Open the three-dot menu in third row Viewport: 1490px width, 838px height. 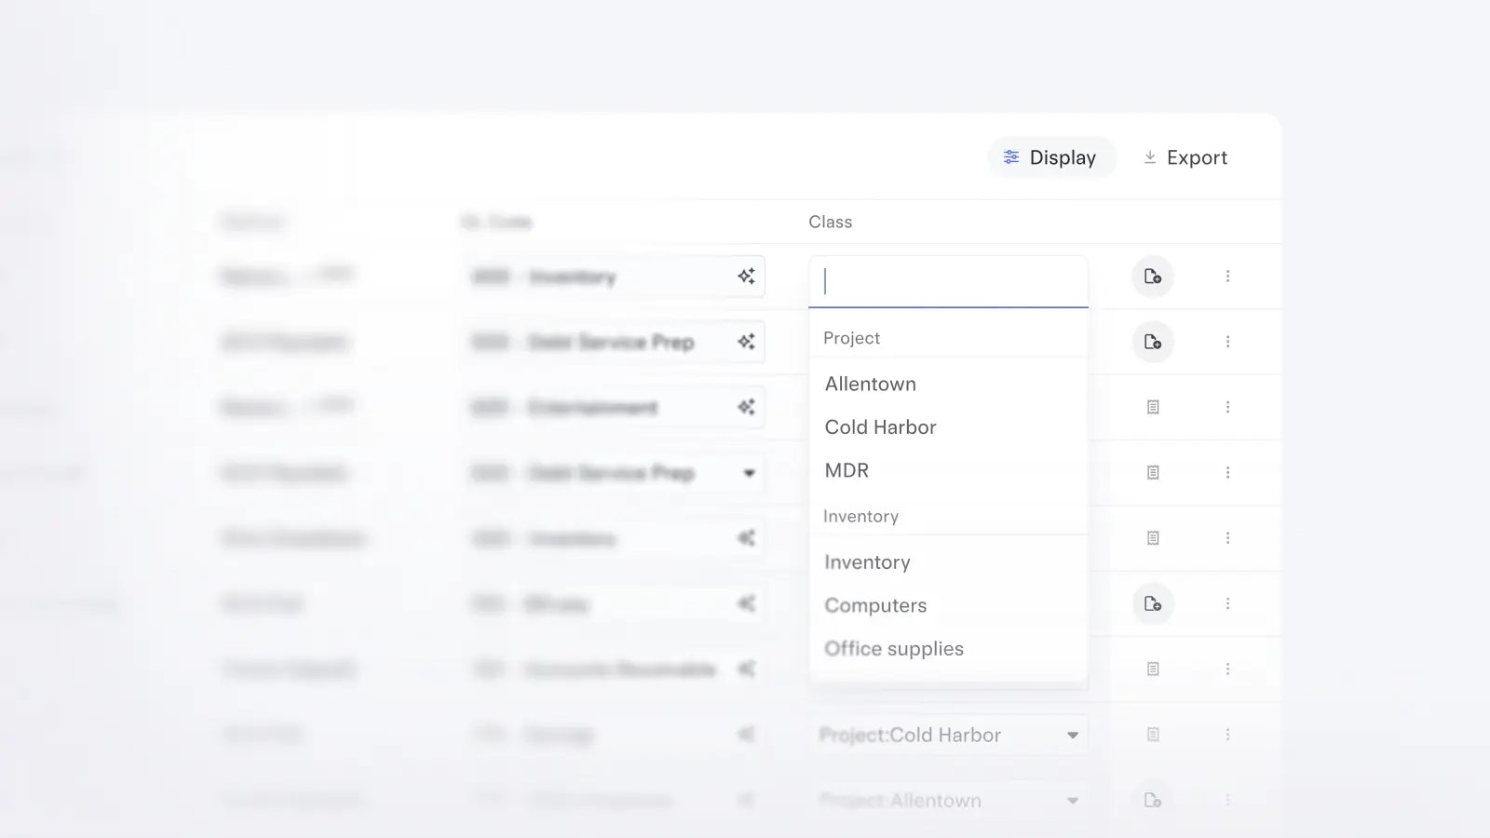click(1227, 407)
